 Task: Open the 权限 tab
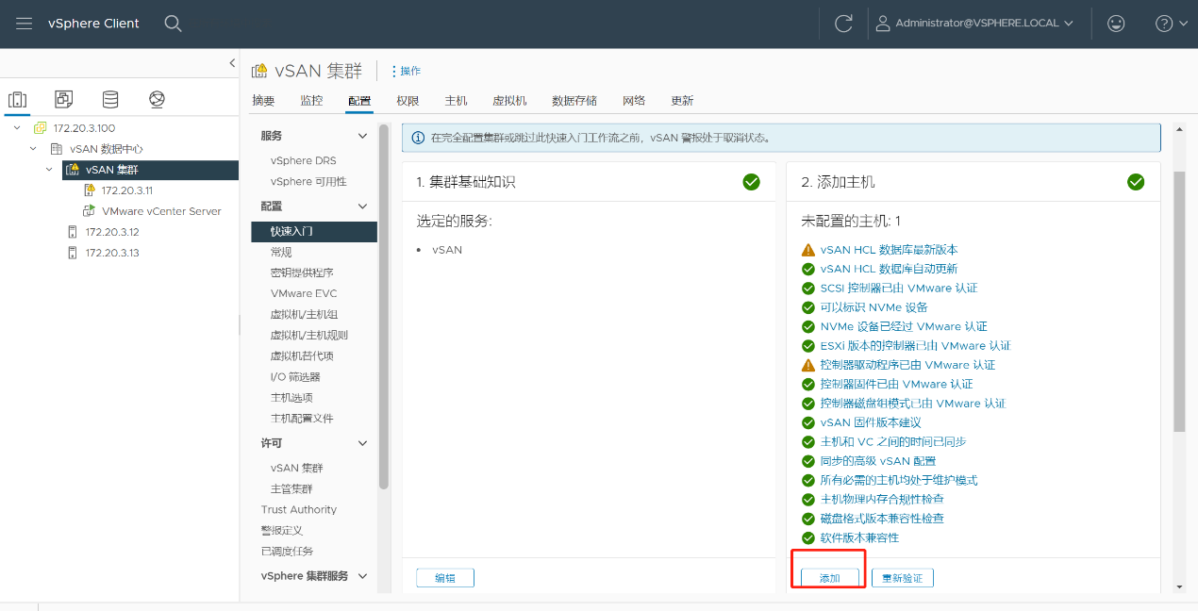408,101
